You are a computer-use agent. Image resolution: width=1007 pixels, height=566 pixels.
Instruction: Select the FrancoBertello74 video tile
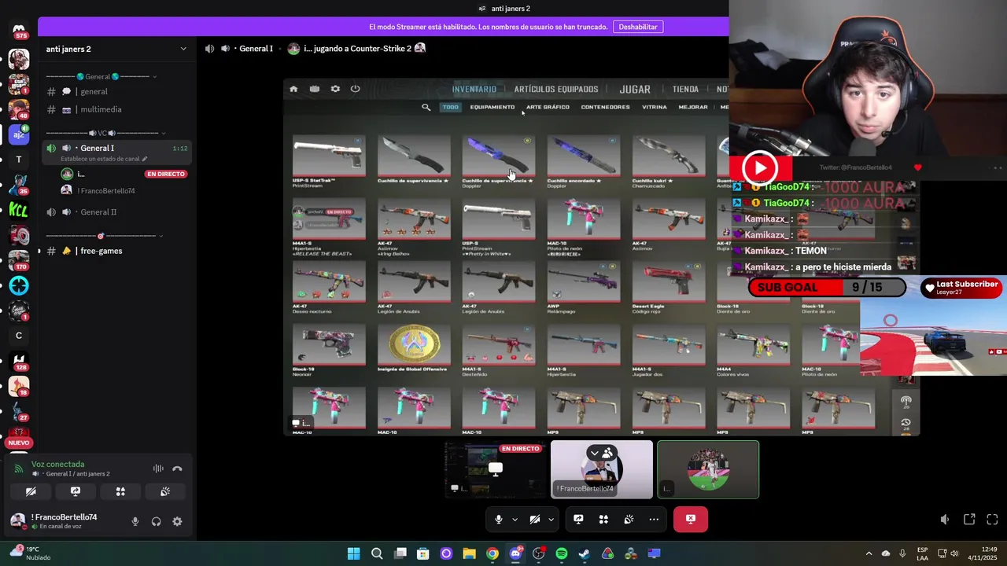point(602,469)
